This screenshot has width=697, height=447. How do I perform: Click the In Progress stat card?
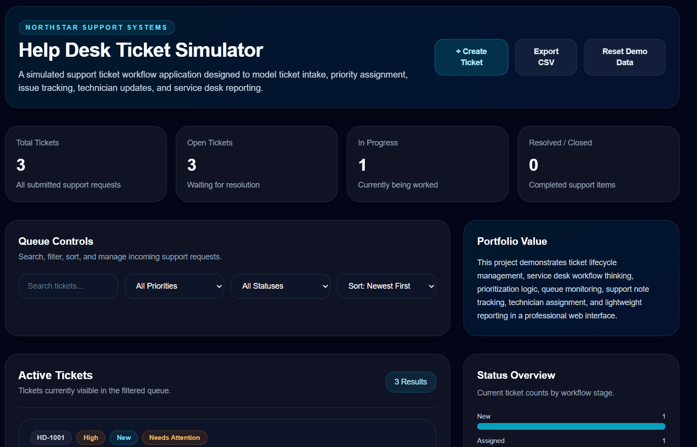tap(428, 164)
